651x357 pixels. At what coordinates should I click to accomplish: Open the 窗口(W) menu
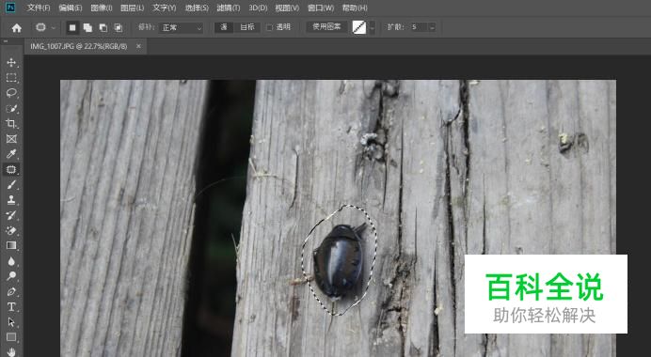point(321,8)
